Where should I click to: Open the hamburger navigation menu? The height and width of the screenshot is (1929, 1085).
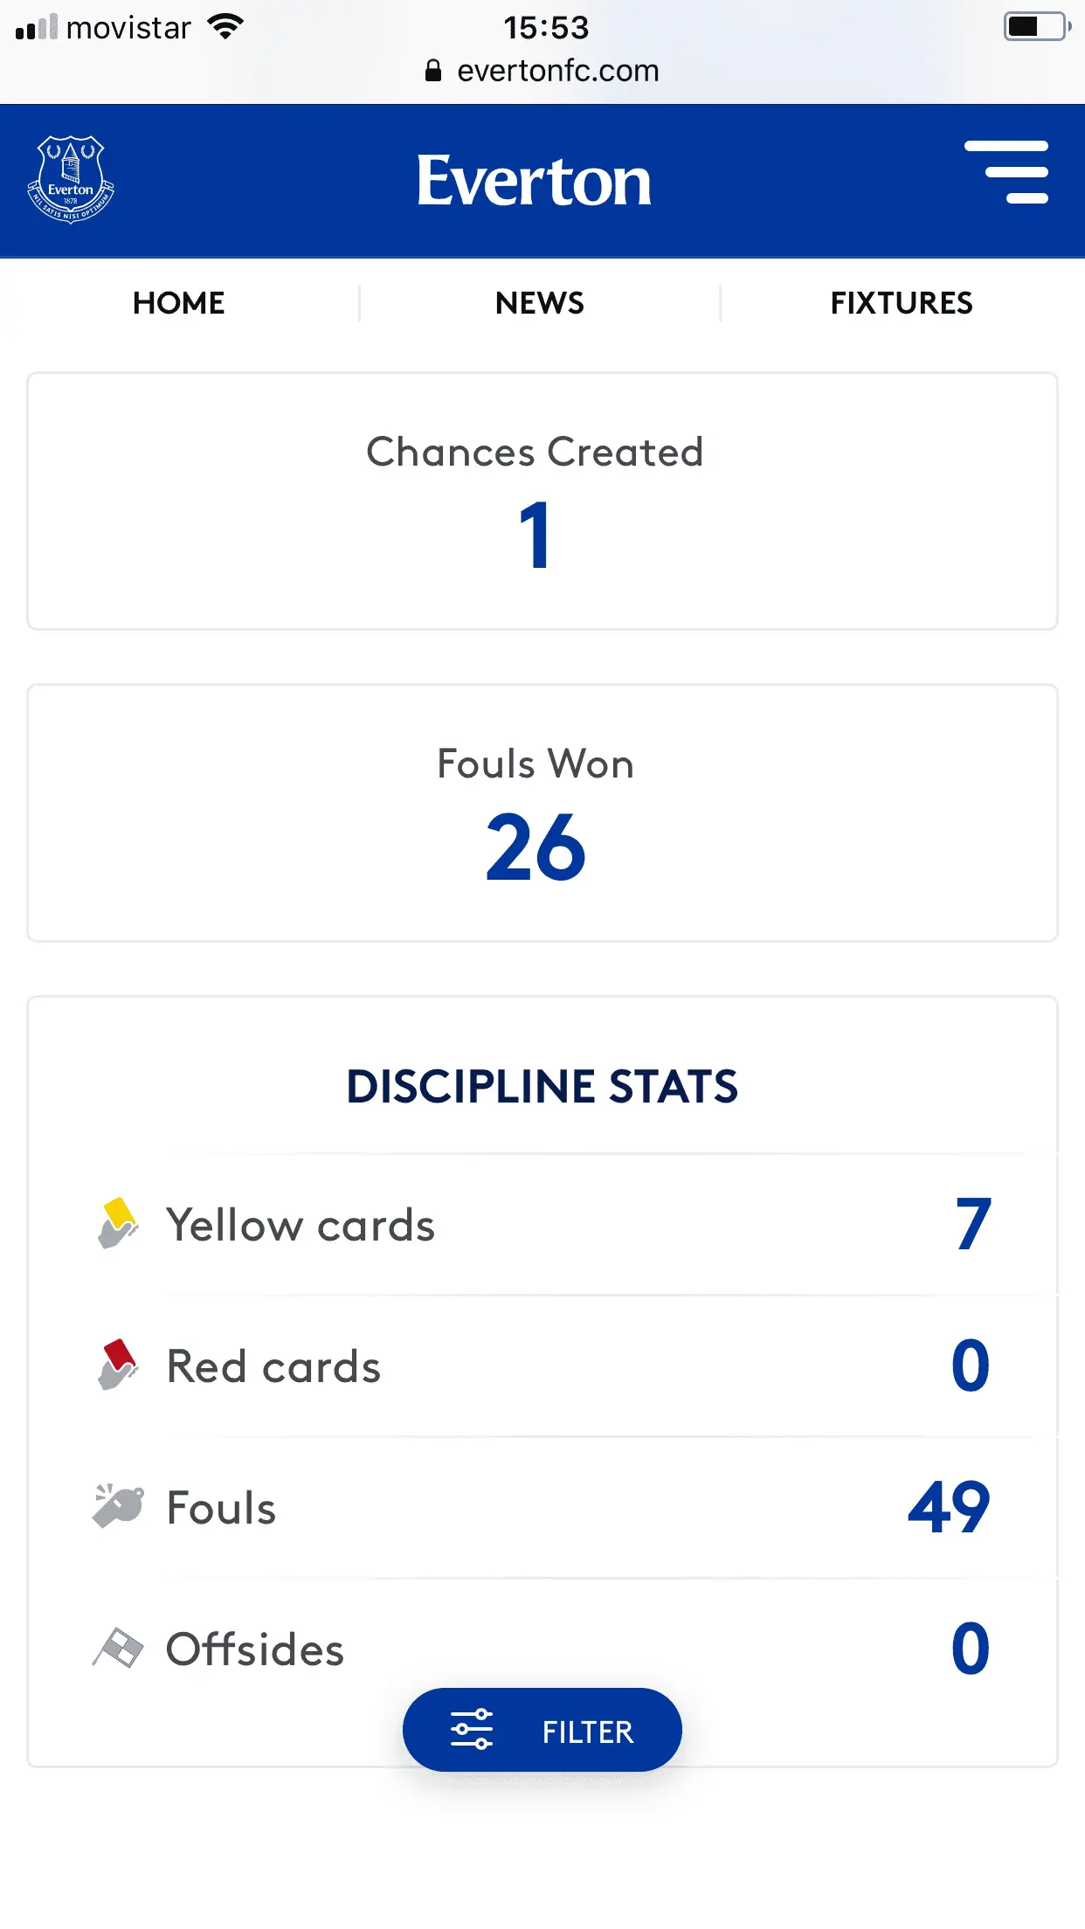coord(1006,172)
